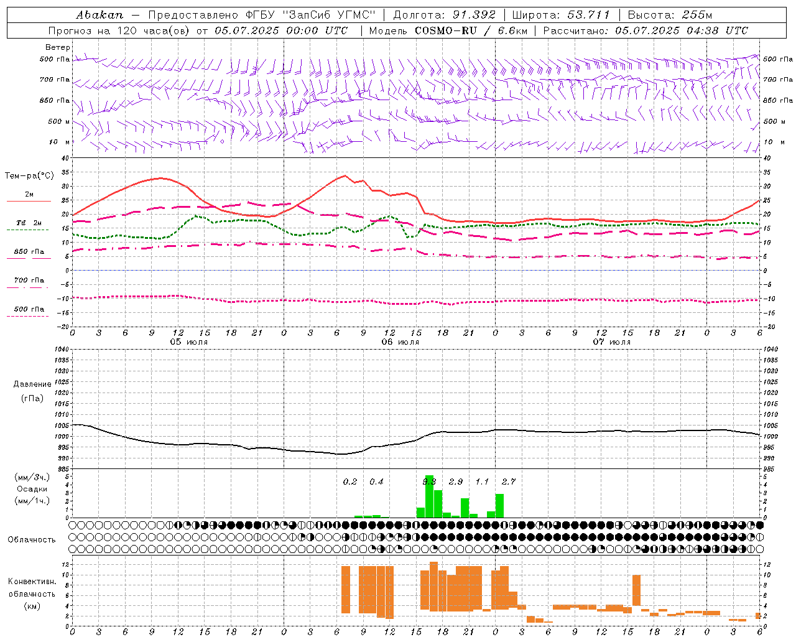
Task: Click the 850 гПа temperature legend entry
Action: pos(29,252)
